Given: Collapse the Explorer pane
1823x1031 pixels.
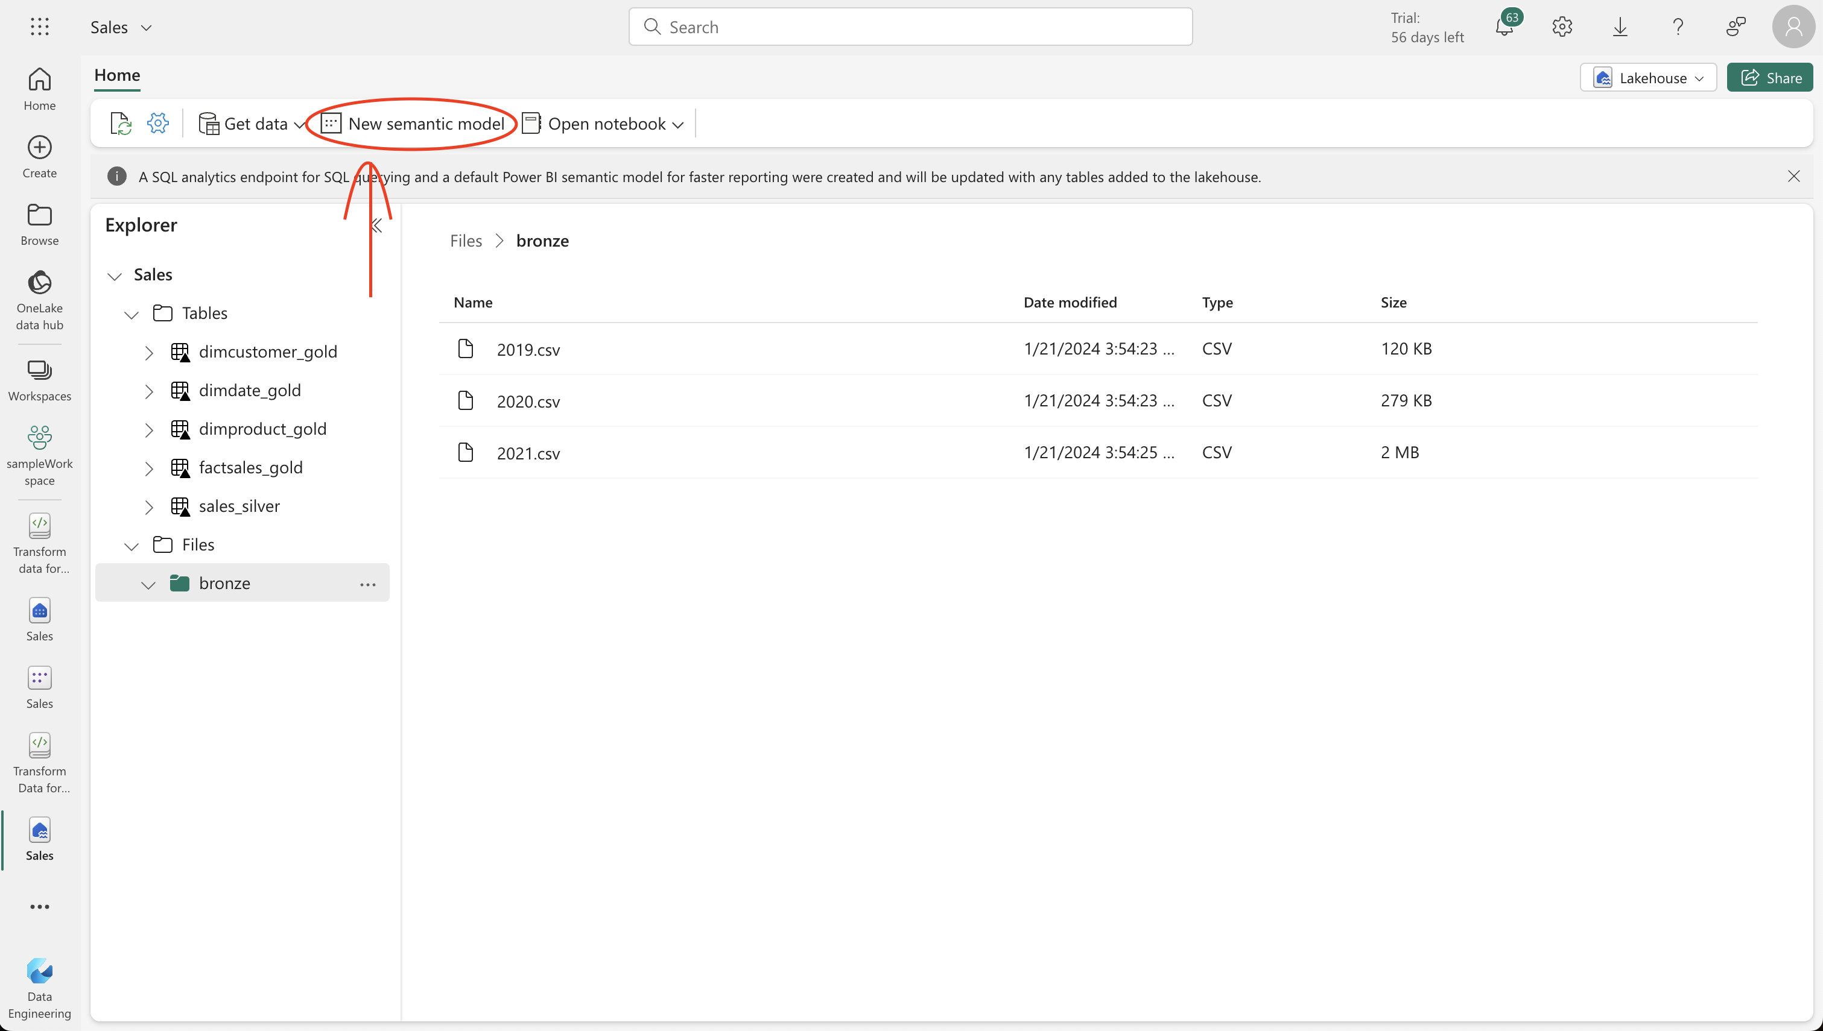Looking at the screenshot, I should tap(377, 226).
